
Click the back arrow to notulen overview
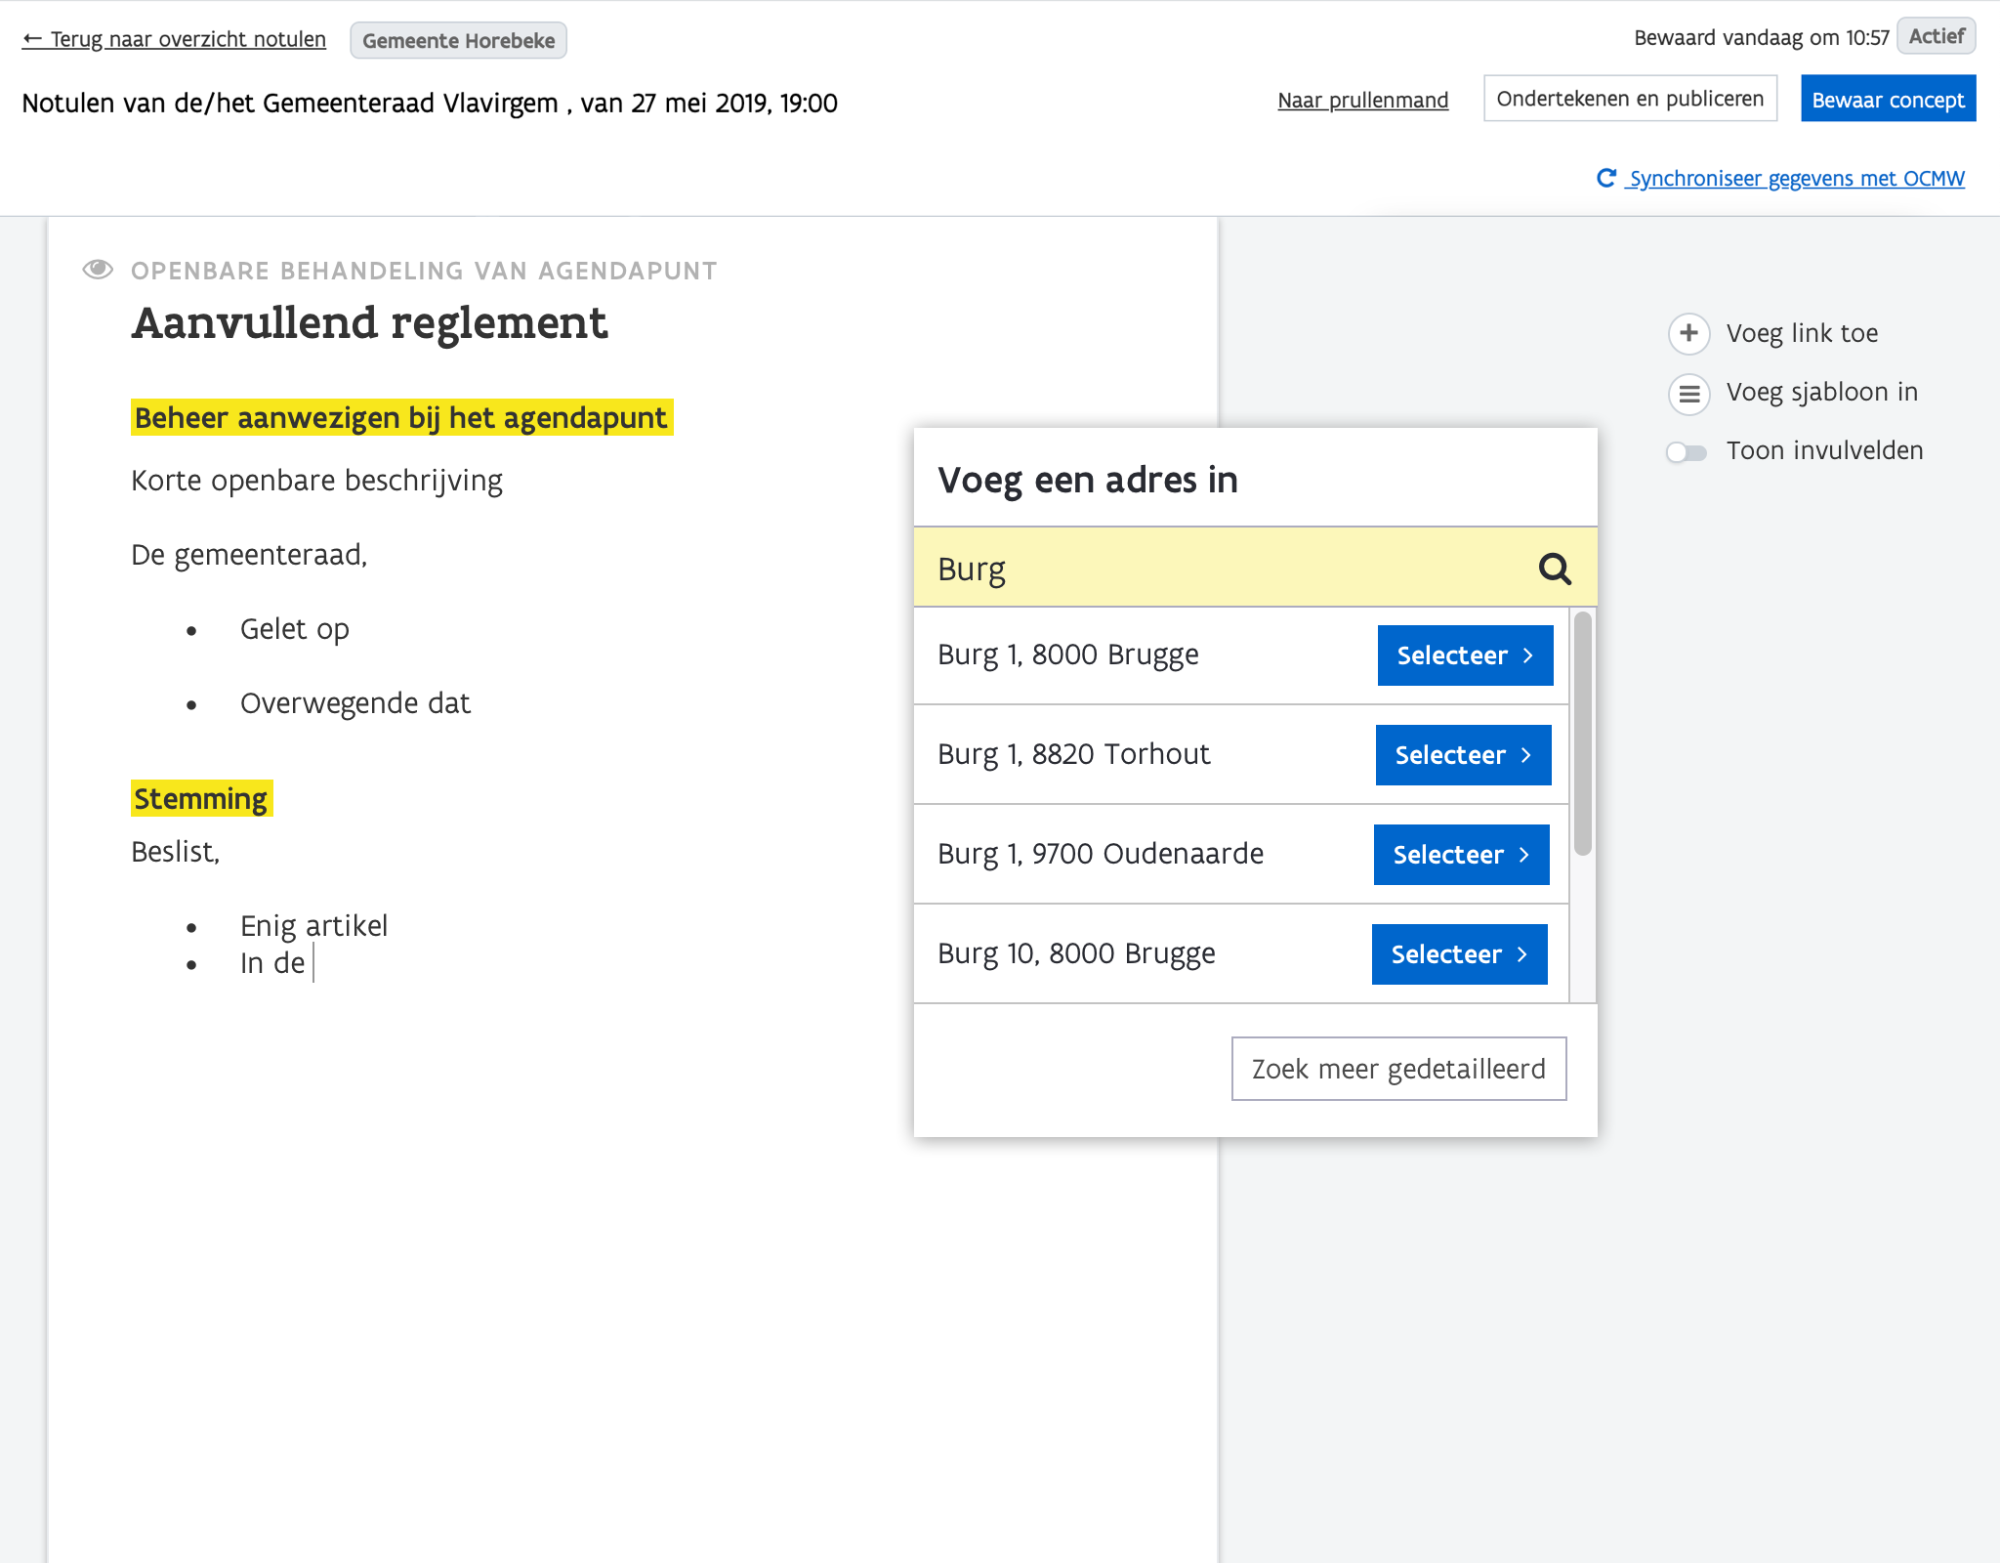[x=32, y=39]
